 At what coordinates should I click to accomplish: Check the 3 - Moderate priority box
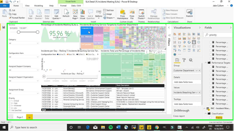(x=10, y=106)
